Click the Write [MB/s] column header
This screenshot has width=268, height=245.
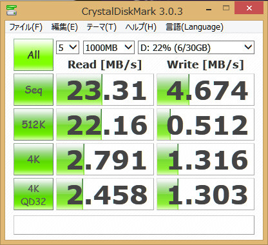(206, 64)
